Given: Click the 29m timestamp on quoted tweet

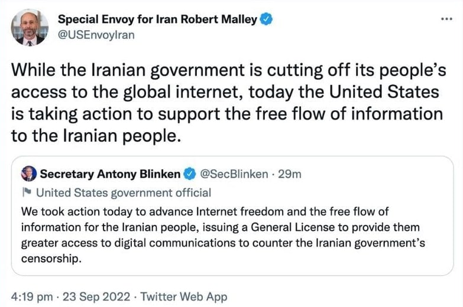Looking at the screenshot, I should point(290,174).
